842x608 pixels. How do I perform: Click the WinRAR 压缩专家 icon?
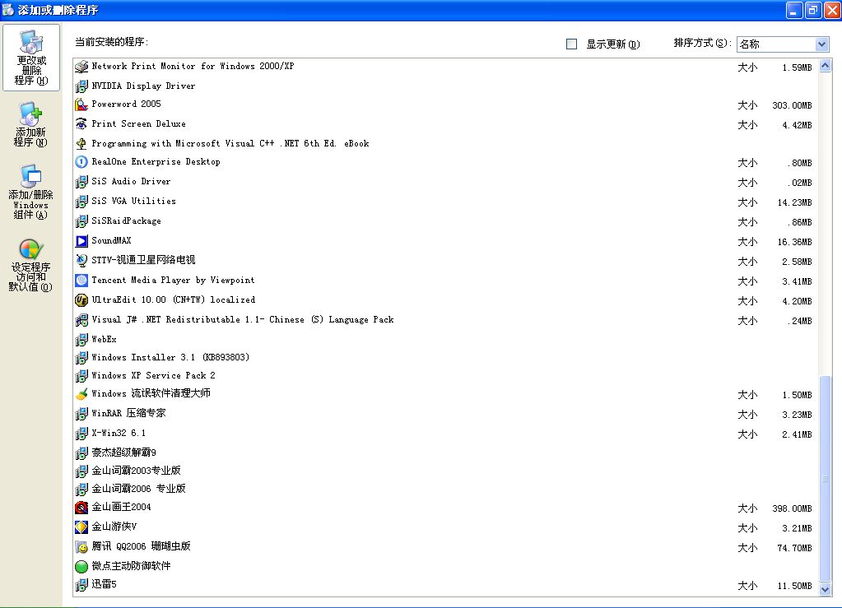coord(81,414)
